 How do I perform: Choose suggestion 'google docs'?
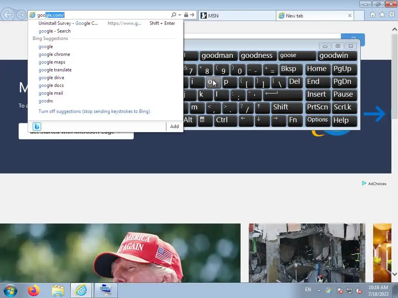click(x=105, y=85)
